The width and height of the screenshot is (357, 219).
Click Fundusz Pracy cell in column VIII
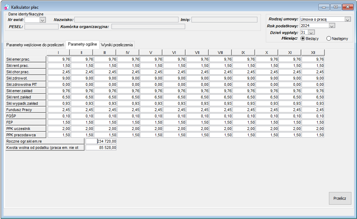pyautogui.click(x=221, y=110)
